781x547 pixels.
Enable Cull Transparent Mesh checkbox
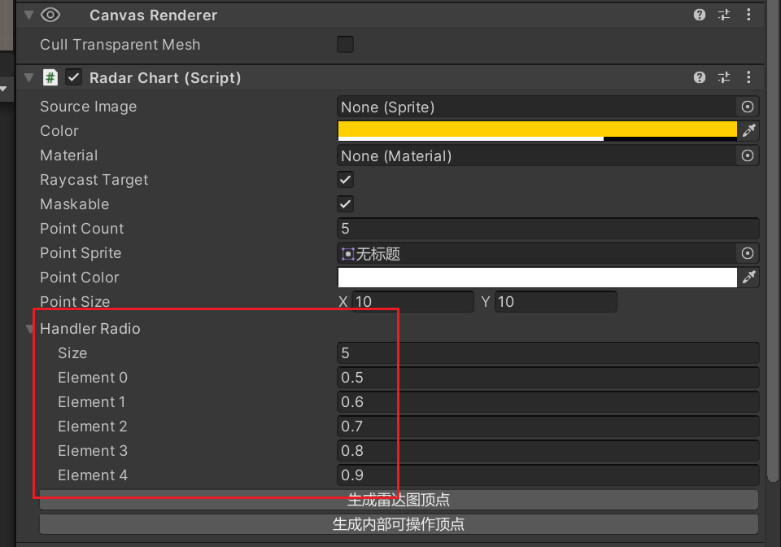(346, 45)
